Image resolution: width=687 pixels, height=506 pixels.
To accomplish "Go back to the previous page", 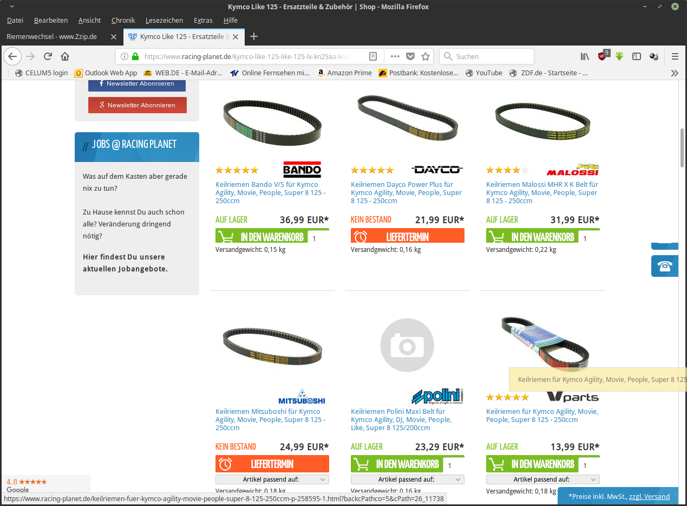I will 12,56.
